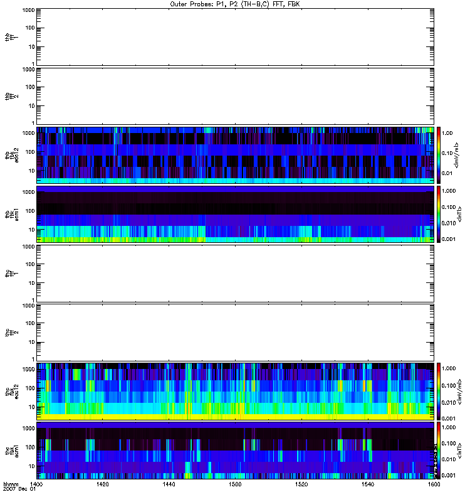The height and width of the screenshot is (502, 470).
Task: Click the thc fbk scm1 color bar
Action: pyautogui.click(x=439, y=450)
